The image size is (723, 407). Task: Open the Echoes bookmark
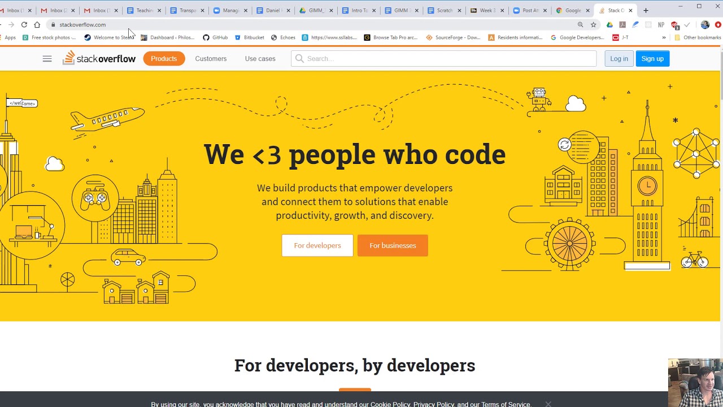coord(283,37)
